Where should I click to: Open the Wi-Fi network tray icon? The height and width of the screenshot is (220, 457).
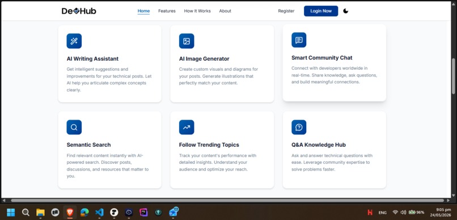[396, 213]
